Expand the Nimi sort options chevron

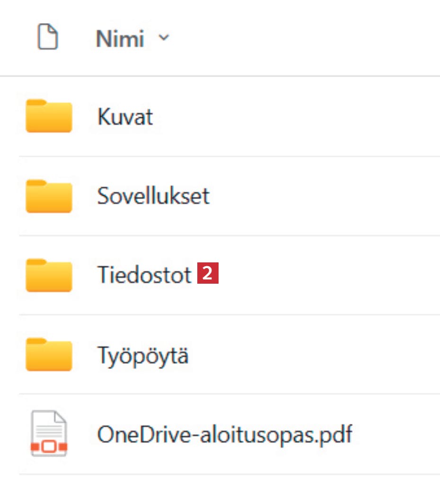click(x=163, y=38)
